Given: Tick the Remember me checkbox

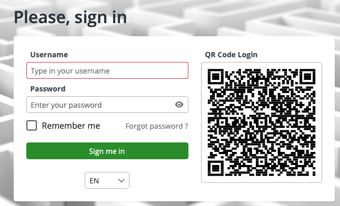Looking at the screenshot, I should click(32, 126).
